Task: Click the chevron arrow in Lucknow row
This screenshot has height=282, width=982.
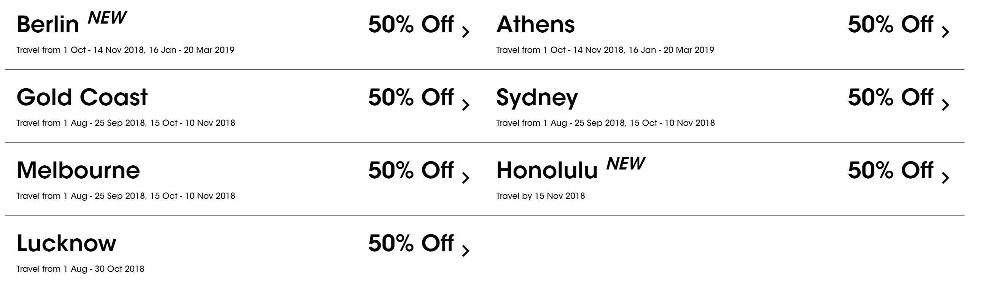Action: [x=465, y=250]
